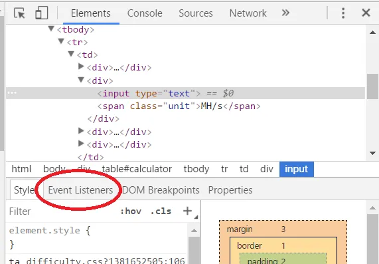This screenshot has height=264, width=379.
Task: Open the Properties tab
Action: click(230, 190)
